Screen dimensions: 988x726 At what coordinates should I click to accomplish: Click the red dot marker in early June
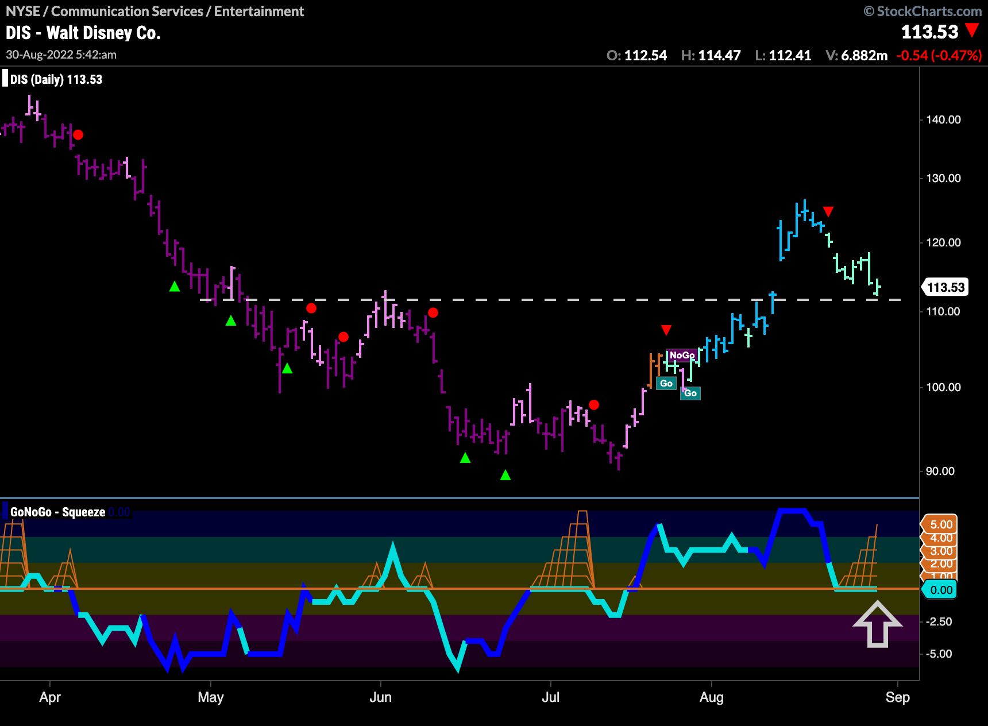pos(433,313)
